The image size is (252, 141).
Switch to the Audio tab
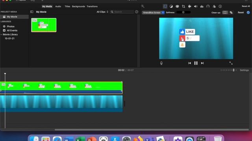click(58, 6)
